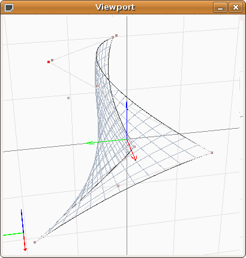246x258 pixels.
Task: Click the green arrowhead of the central axes
Action: coord(90,143)
